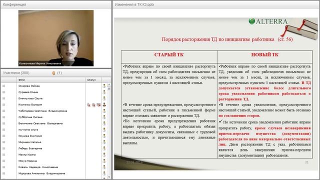Click the СТАРЫЙ ТК table heading

169,54
